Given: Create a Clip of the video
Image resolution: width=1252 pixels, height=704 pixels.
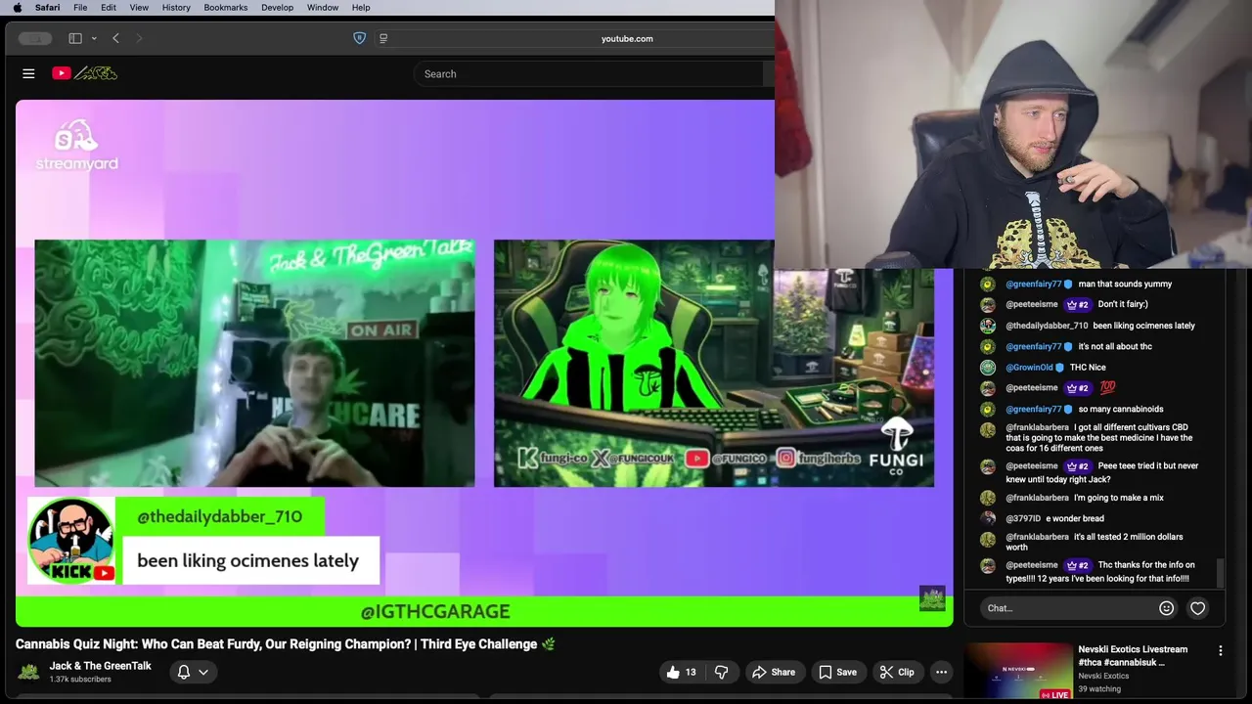Looking at the screenshot, I should click(897, 672).
